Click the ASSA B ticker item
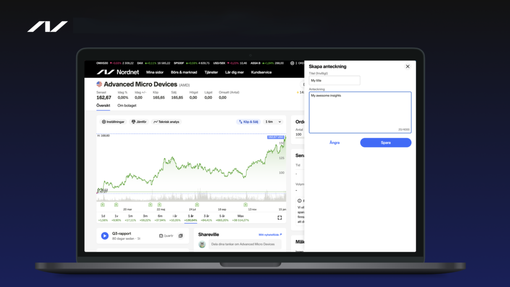The height and width of the screenshot is (287, 510). coord(267,63)
